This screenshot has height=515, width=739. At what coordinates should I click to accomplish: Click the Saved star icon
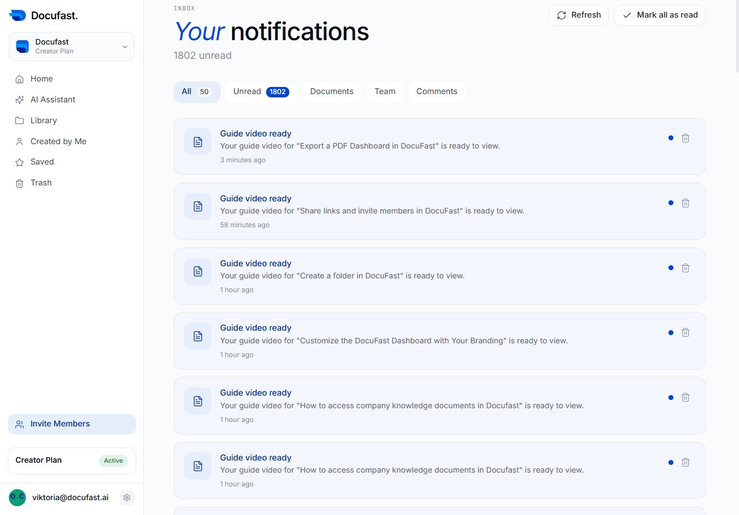click(19, 162)
